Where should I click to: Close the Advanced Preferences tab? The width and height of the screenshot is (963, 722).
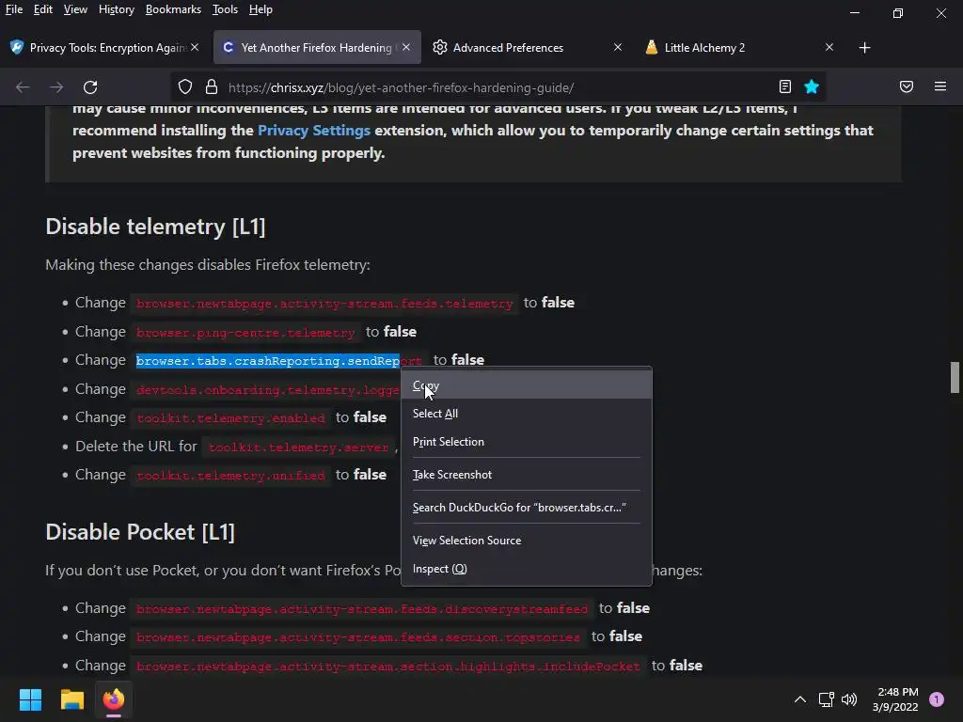618,47
